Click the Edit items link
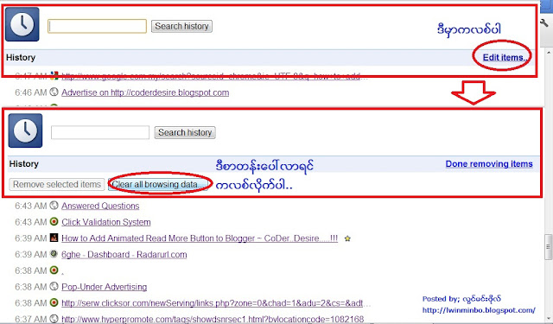The width and height of the screenshot is (553, 324). (x=505, y=58)
